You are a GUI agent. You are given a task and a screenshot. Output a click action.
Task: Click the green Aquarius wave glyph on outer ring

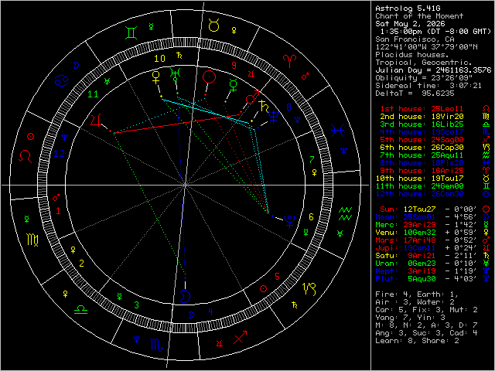coord(346,214)
